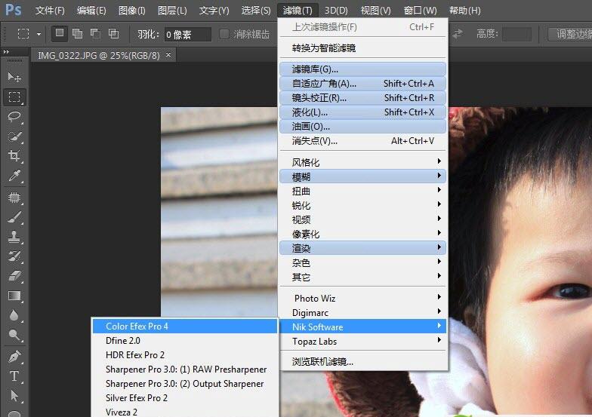Select the Lasso tool
This screenshot has height=417, width=592.
[14, 117]
